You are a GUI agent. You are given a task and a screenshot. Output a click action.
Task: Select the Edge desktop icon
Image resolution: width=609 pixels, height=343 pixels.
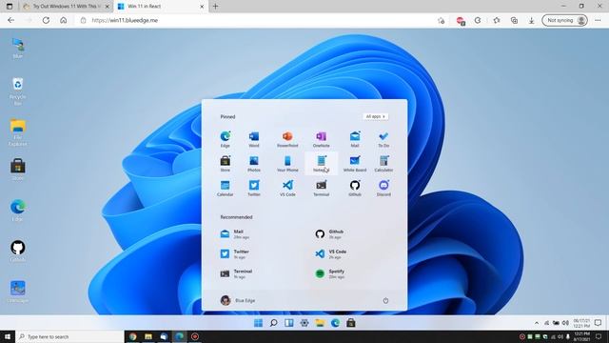(x=17, y=211)
